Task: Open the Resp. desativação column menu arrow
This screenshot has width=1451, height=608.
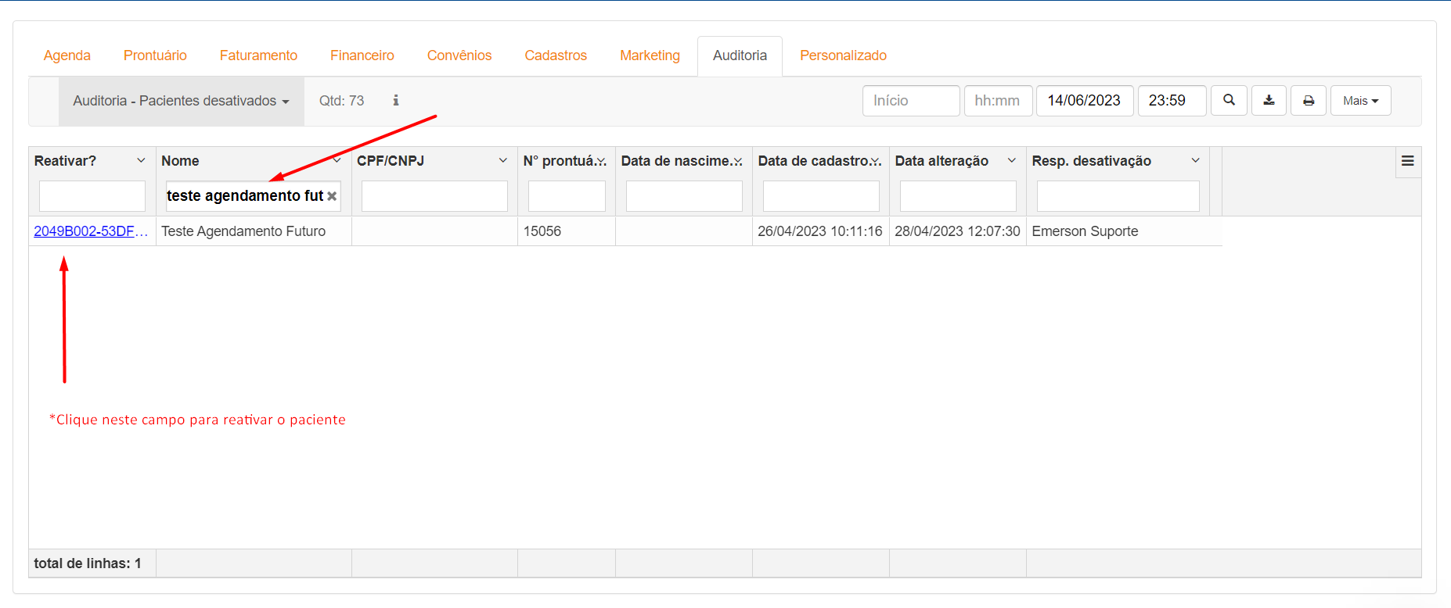Action: (1196, 160)
